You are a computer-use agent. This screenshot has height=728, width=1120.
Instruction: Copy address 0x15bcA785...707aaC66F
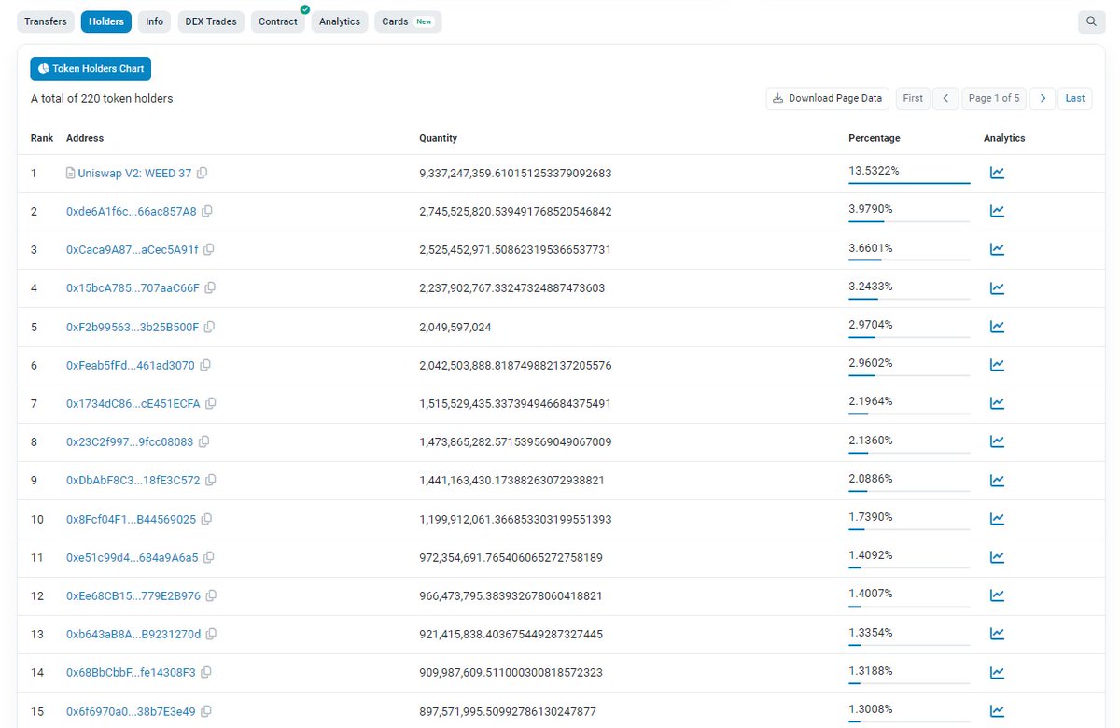[210, 288]
